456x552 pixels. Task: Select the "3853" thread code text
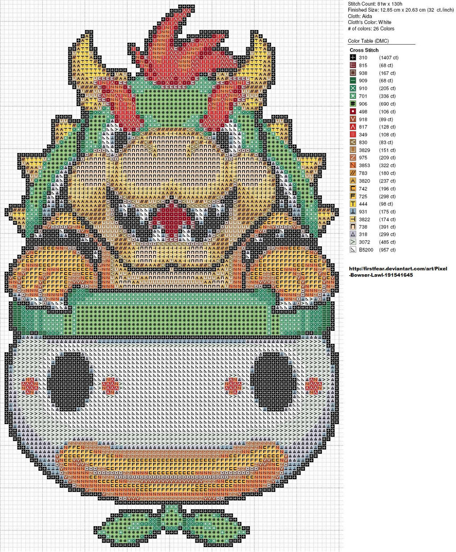tap(364, 165)
